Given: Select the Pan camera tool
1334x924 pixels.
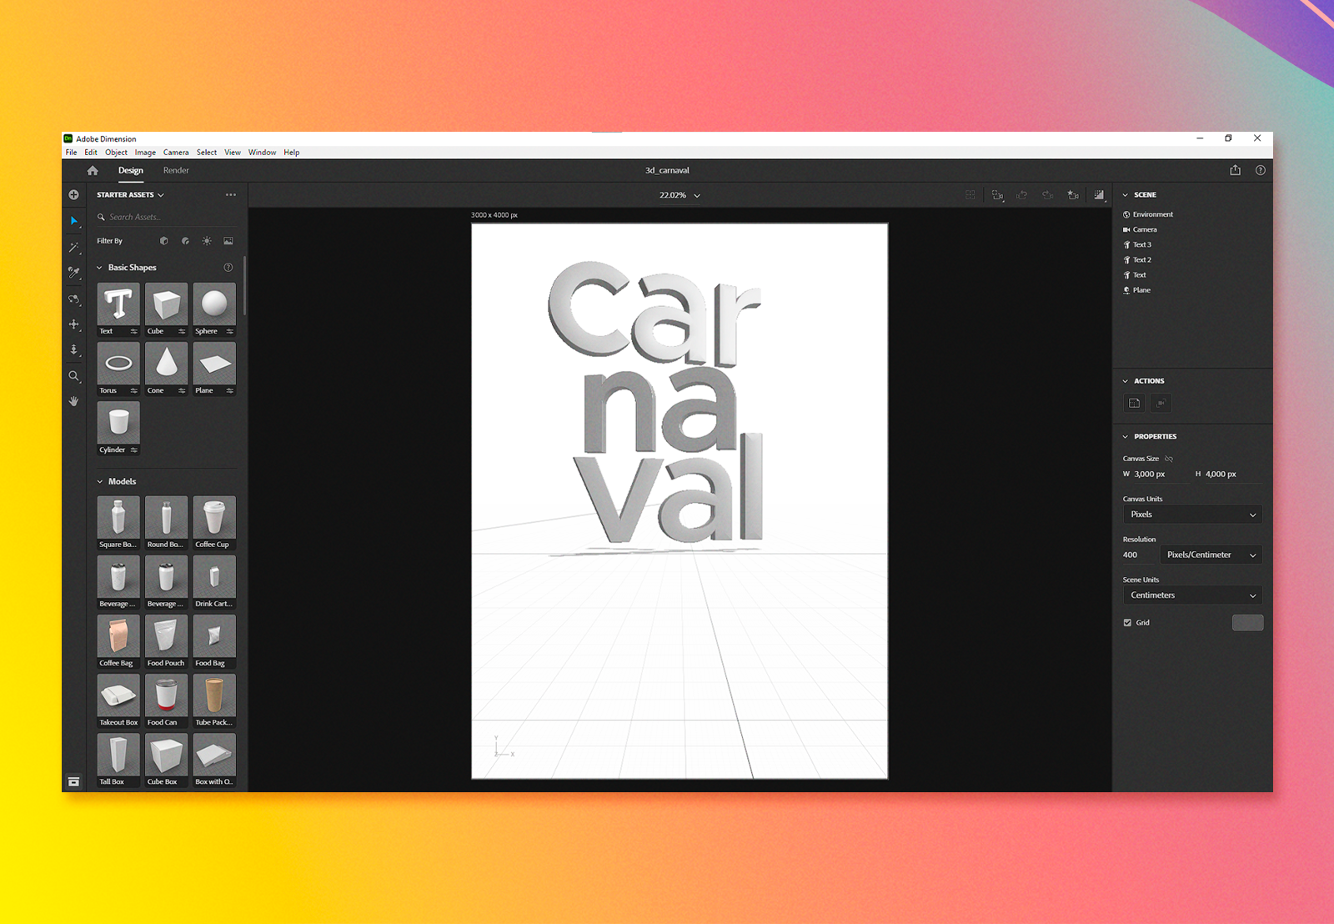Looking at the screenshot, I should (x=73, y=324).
